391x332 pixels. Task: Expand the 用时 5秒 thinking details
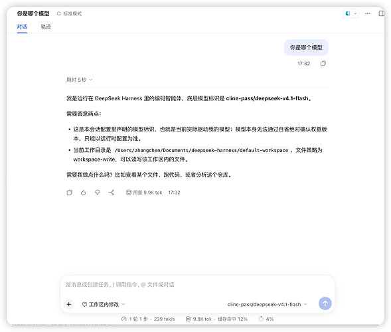[79, 80]
